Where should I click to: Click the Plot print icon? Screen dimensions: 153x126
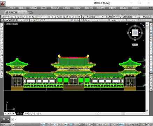(12, 17)
